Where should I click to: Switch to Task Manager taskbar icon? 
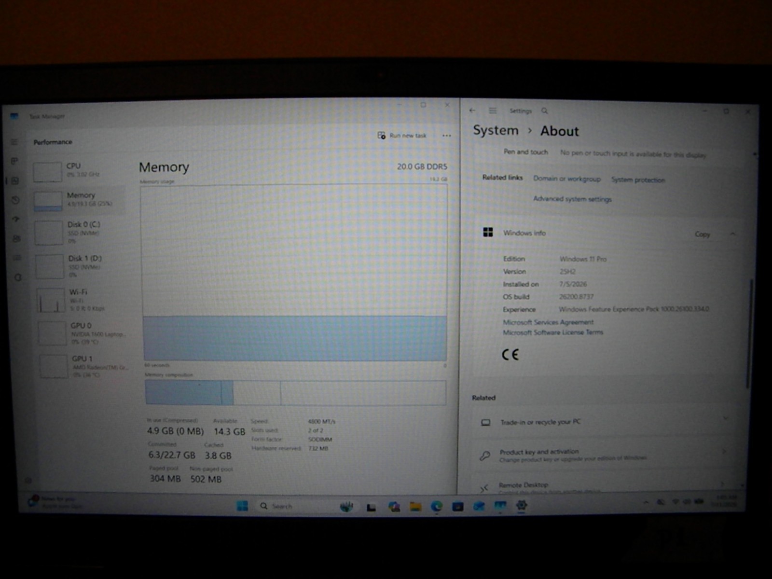500,506
